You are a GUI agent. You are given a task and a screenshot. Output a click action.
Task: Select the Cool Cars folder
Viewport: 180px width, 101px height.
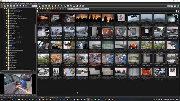pos(12,29)
